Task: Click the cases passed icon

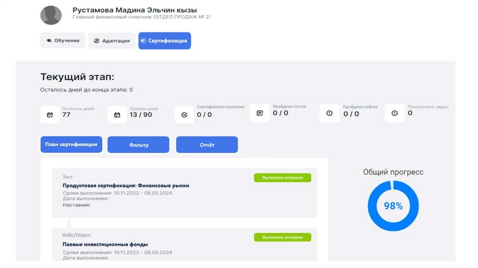Action: 330,113
